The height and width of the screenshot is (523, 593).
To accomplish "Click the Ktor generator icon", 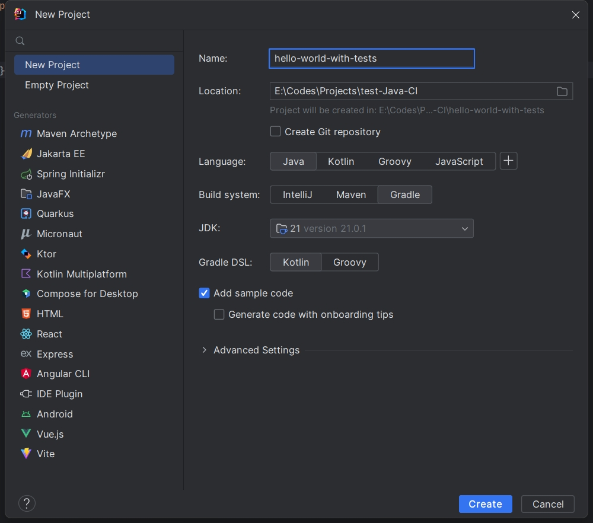I will coord(26,254).
